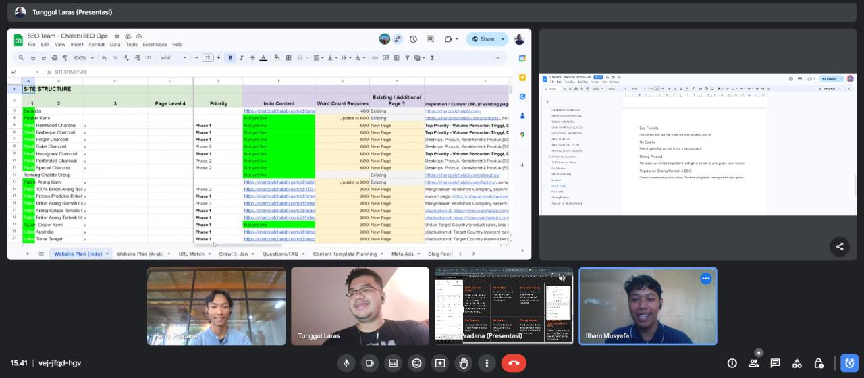864x378 pixels.
Task: Open Ilham Musyafa tile options button
Action: 705,279
